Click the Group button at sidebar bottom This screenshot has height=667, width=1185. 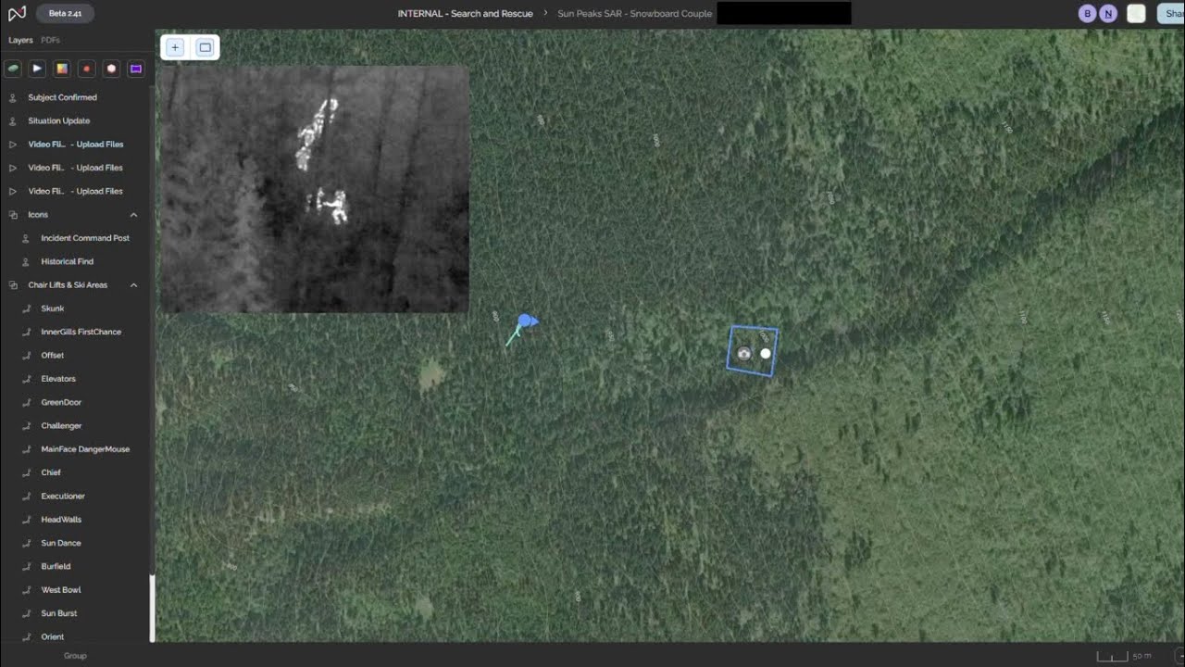click(75, 656)
